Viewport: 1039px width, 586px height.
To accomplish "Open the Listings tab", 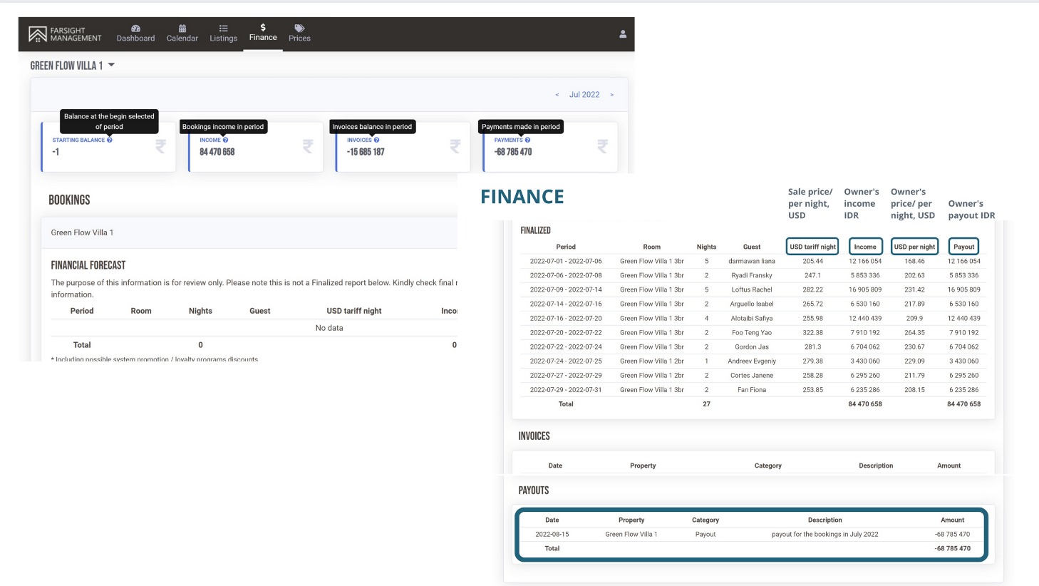I will [x=223, y=34].
